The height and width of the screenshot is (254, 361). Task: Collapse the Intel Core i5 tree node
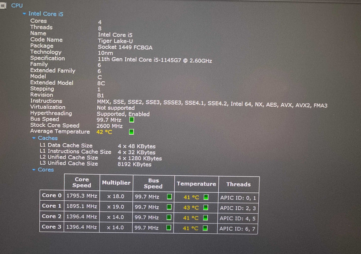tap(24, 14)
